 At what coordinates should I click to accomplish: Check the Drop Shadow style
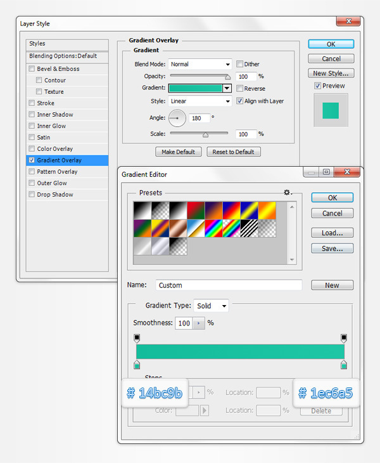(x=32, y=195)
